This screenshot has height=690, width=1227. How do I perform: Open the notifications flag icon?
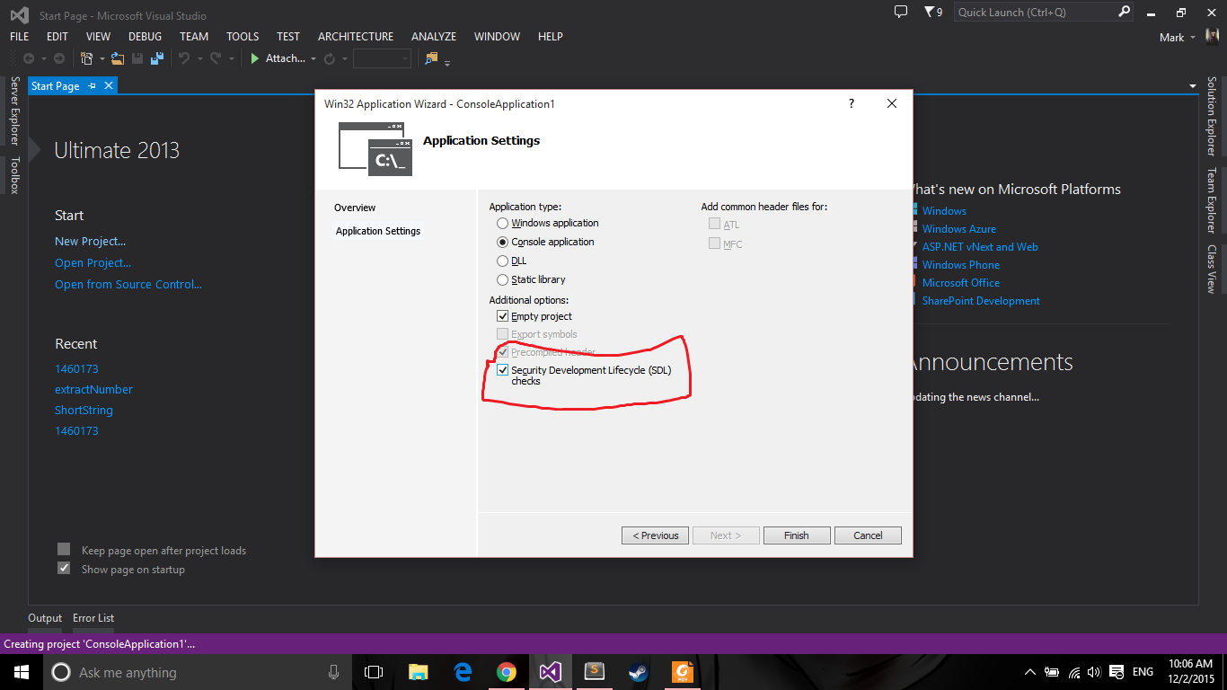(929, 12)
